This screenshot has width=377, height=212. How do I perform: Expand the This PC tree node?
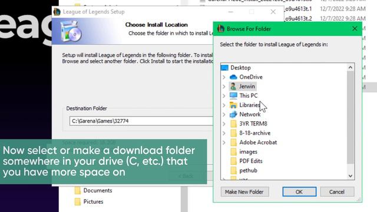coord(224,95)
